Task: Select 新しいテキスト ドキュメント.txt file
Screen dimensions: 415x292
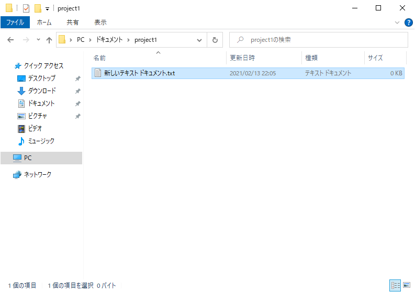Action: click(x=248, y=73)
